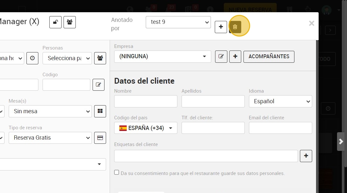Click the people icon beside Personas
The width and height of the screenshot is (347, 193).
point(100,58)
